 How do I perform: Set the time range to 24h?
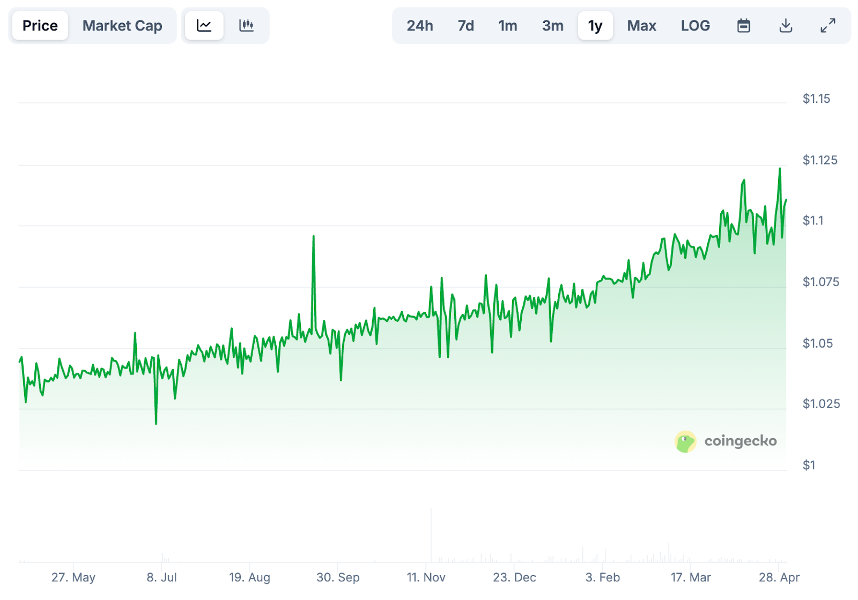[419, 26]
